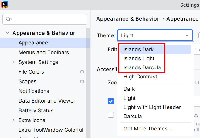Close the Theme dropdown via its arrow

click(187, 35)
